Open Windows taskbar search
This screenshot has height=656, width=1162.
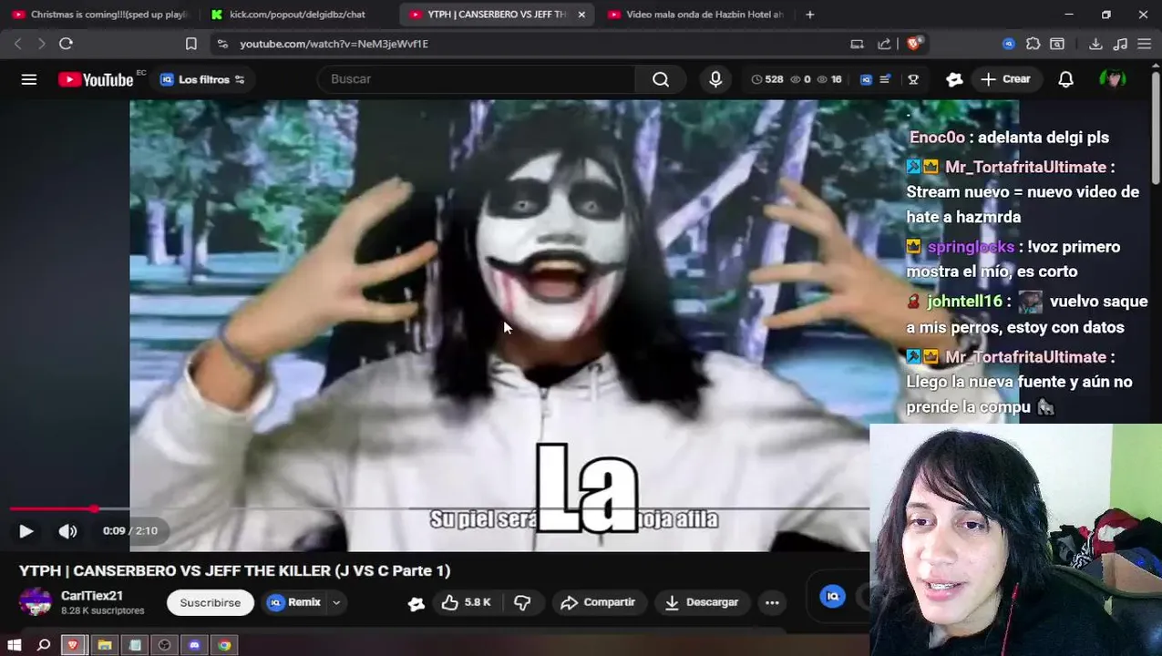click(43, 645)
